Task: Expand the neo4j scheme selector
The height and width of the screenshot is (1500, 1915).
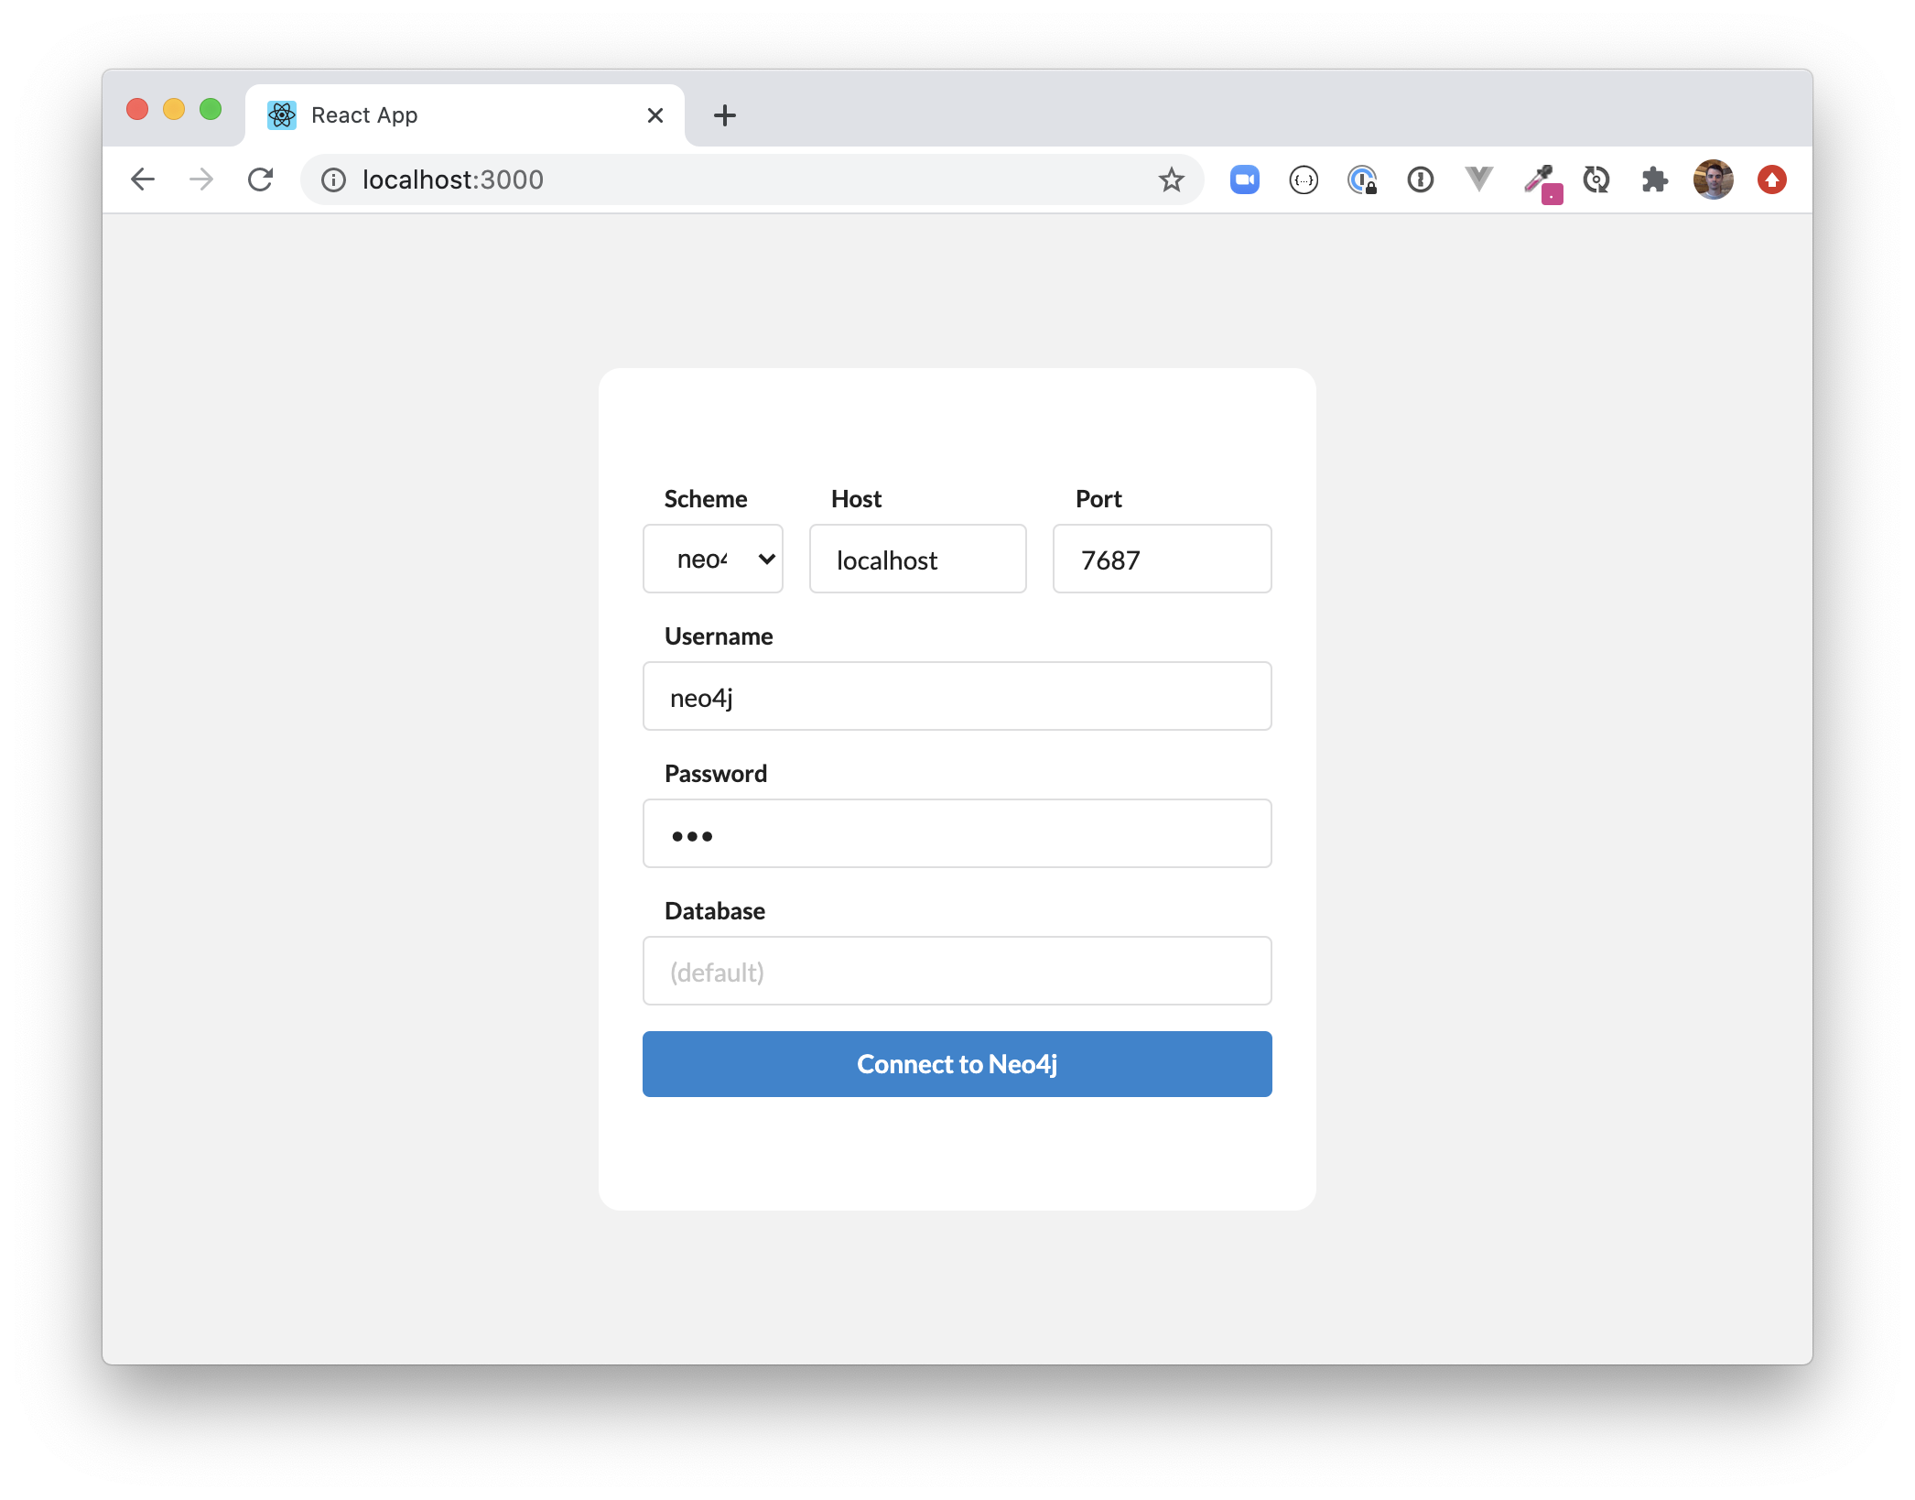Action: [713, 559]
